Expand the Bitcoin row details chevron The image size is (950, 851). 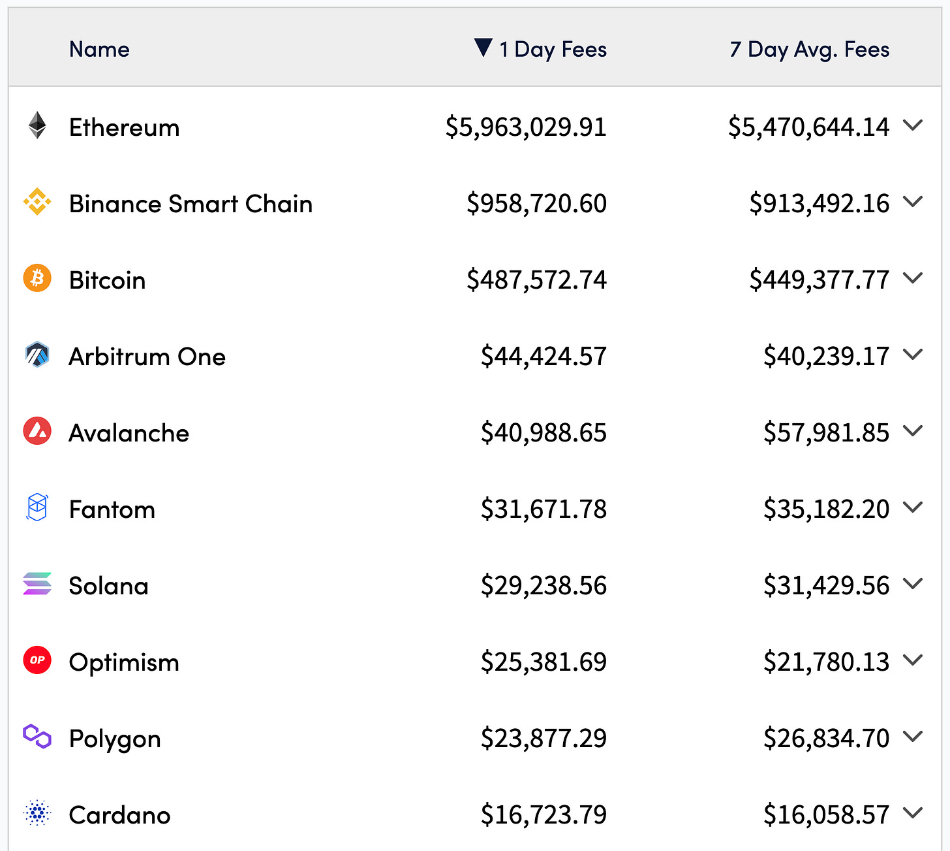[x=913, y=278]
